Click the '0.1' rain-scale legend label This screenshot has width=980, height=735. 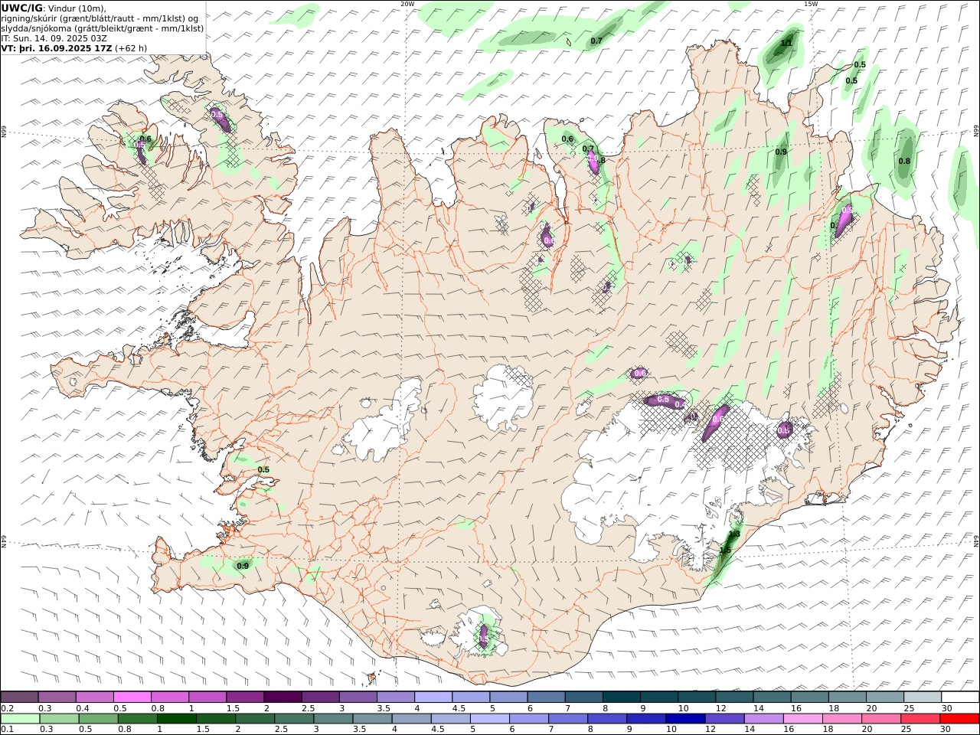point(6,730)
